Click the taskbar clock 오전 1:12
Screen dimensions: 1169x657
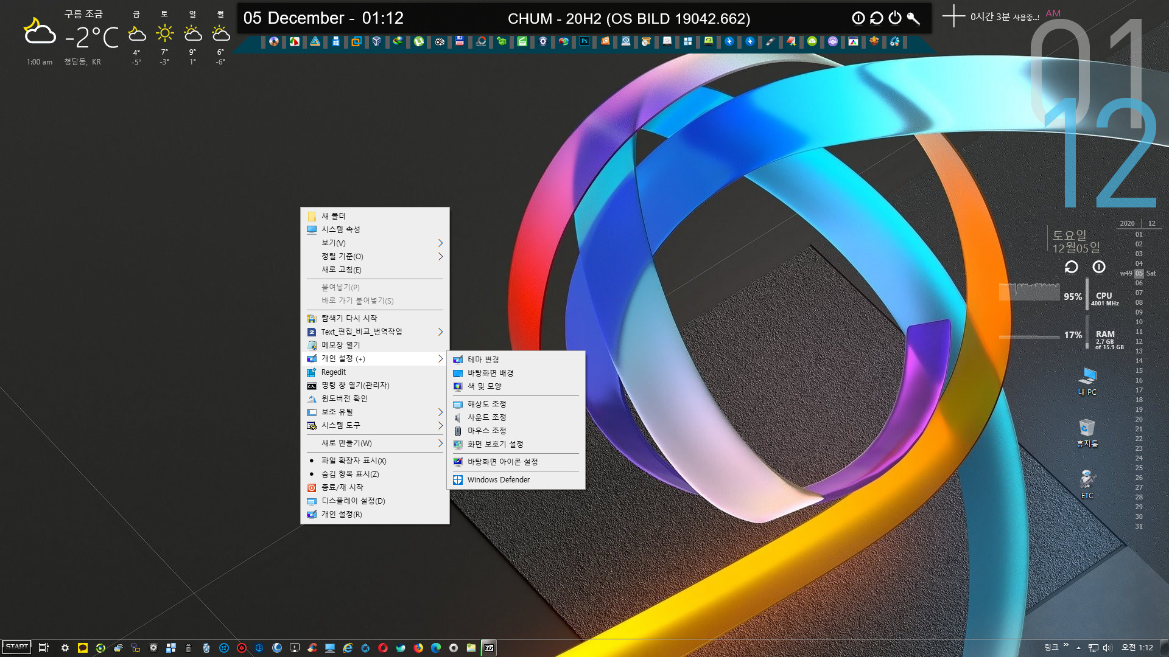tap(1137, 648)
